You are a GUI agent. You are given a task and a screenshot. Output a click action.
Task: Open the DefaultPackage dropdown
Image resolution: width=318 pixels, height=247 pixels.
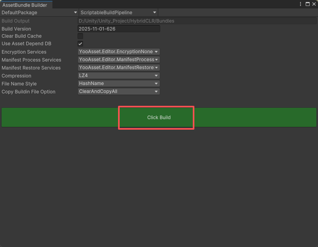click(39, 13)
